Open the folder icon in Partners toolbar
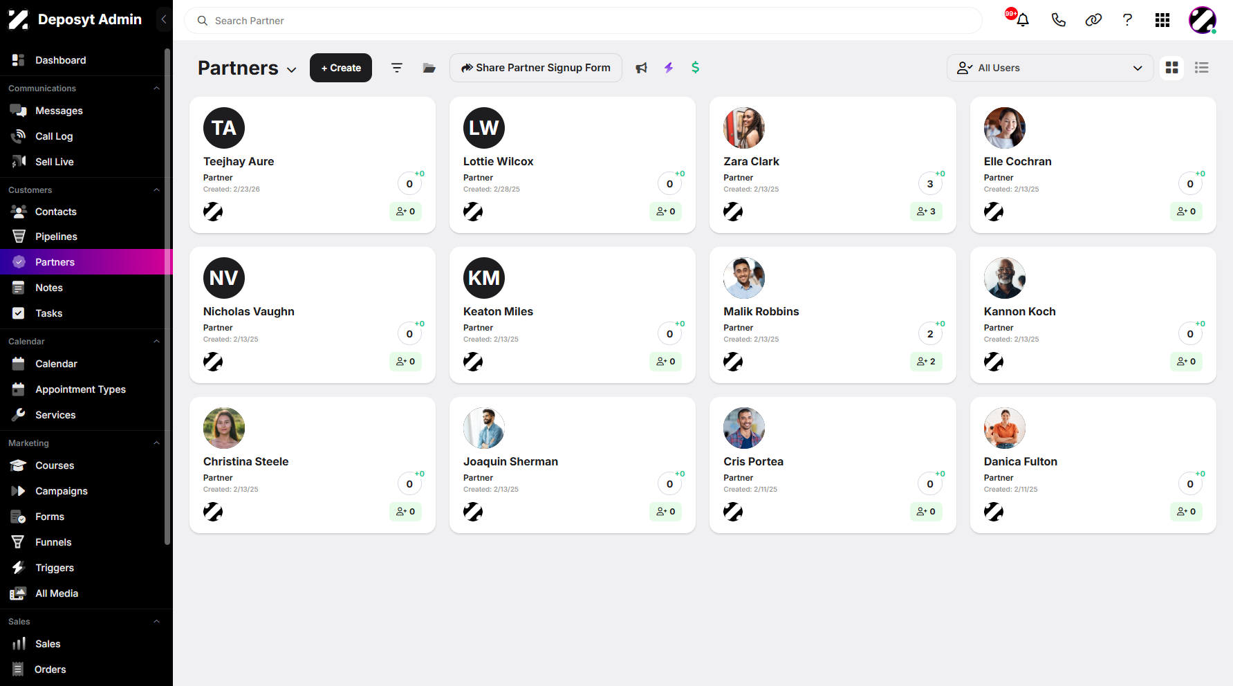 point(429,68)
